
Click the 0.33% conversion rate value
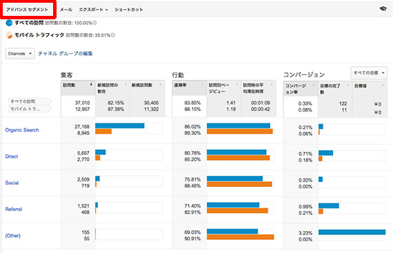point(305,103)
